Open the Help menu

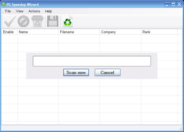pyautogui.click(x=49, y=11)
